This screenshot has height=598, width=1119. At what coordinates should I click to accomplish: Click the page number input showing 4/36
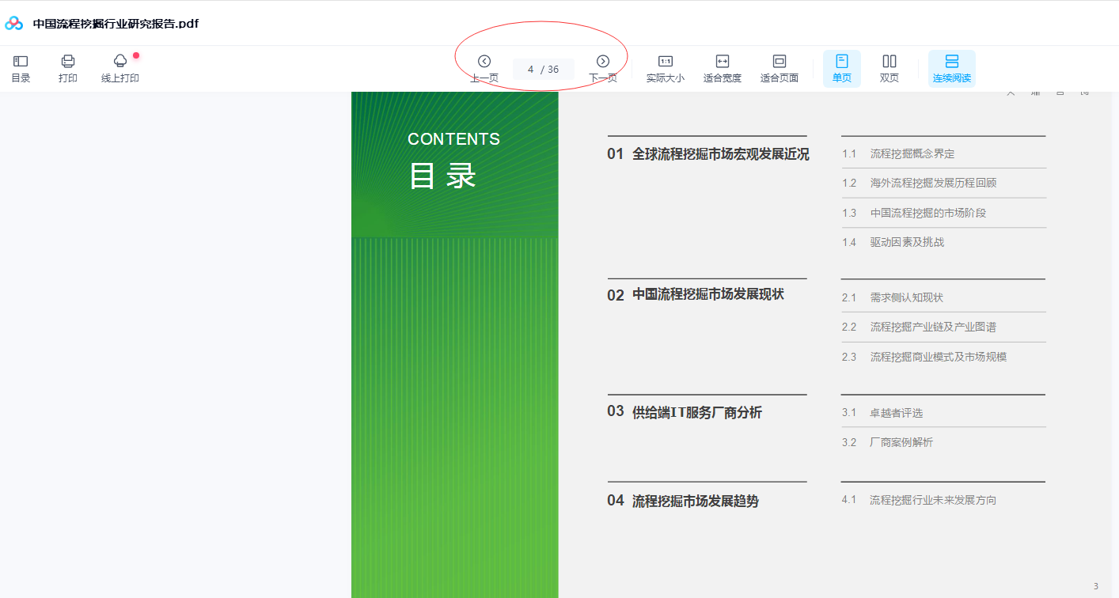(543, 69)
